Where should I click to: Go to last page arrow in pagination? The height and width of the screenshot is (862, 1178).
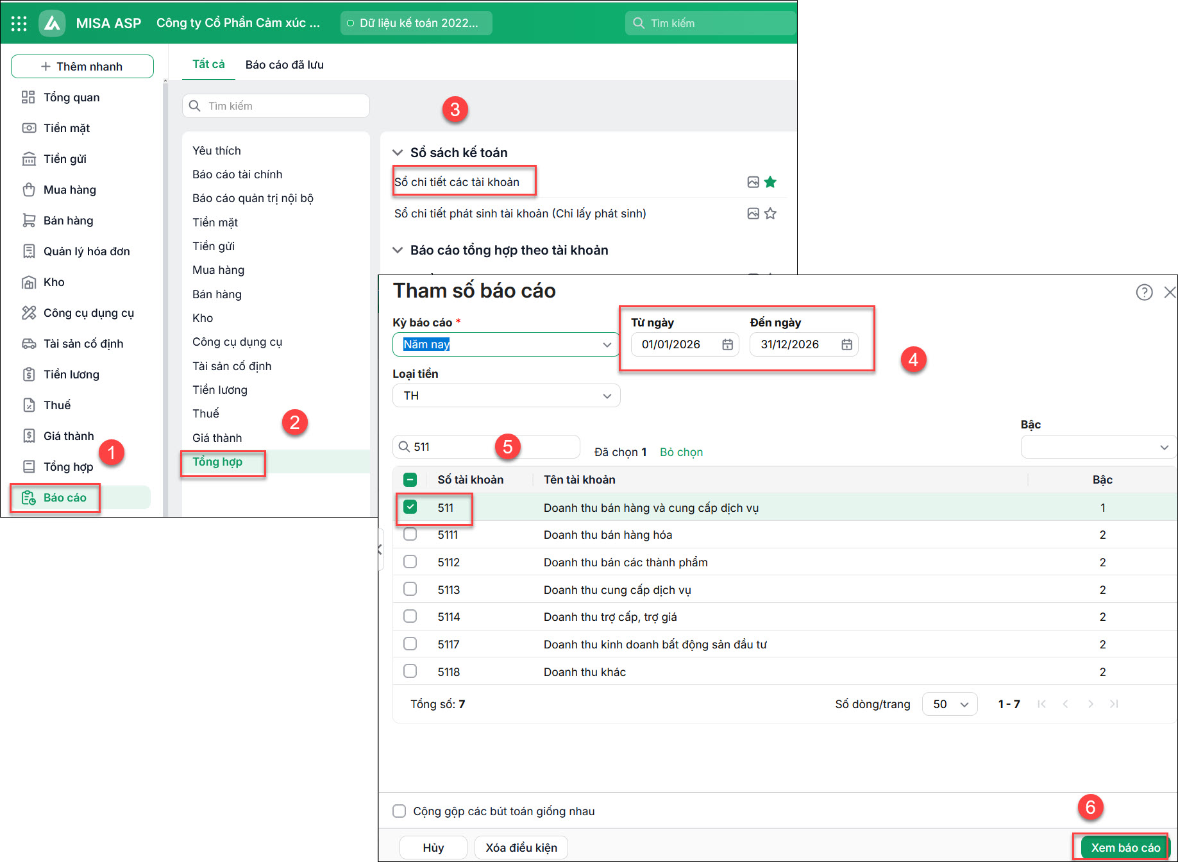[1114, 704]
